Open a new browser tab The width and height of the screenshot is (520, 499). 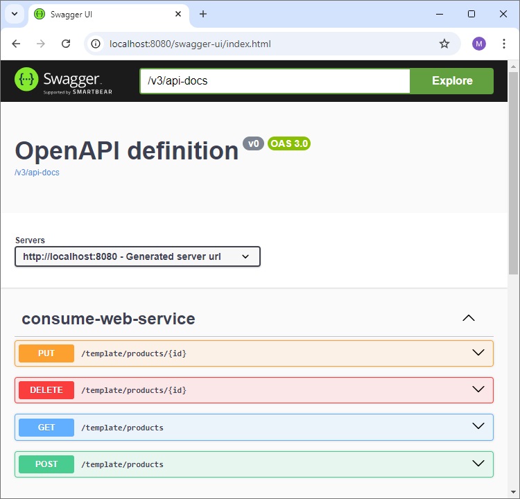(203, 14)
